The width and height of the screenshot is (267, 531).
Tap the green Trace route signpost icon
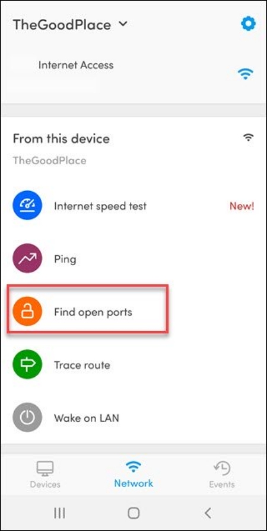point(27,364)
